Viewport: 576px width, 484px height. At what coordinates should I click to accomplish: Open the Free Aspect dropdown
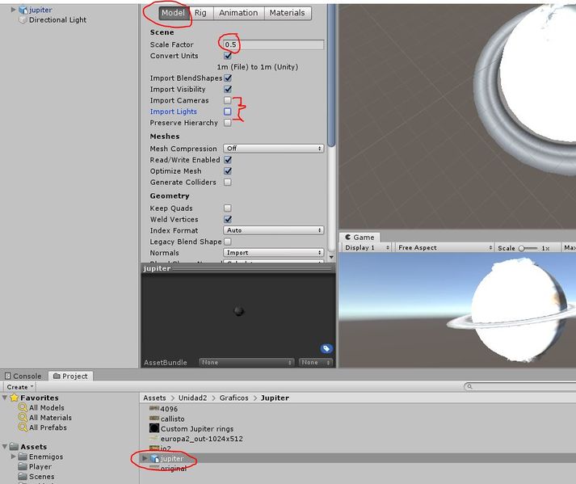[x=444, y=248]
